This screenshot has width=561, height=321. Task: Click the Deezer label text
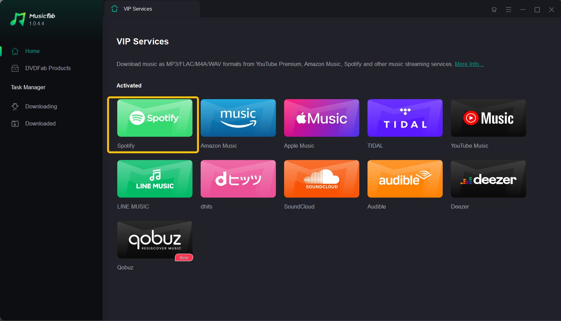tap(460, 206)
